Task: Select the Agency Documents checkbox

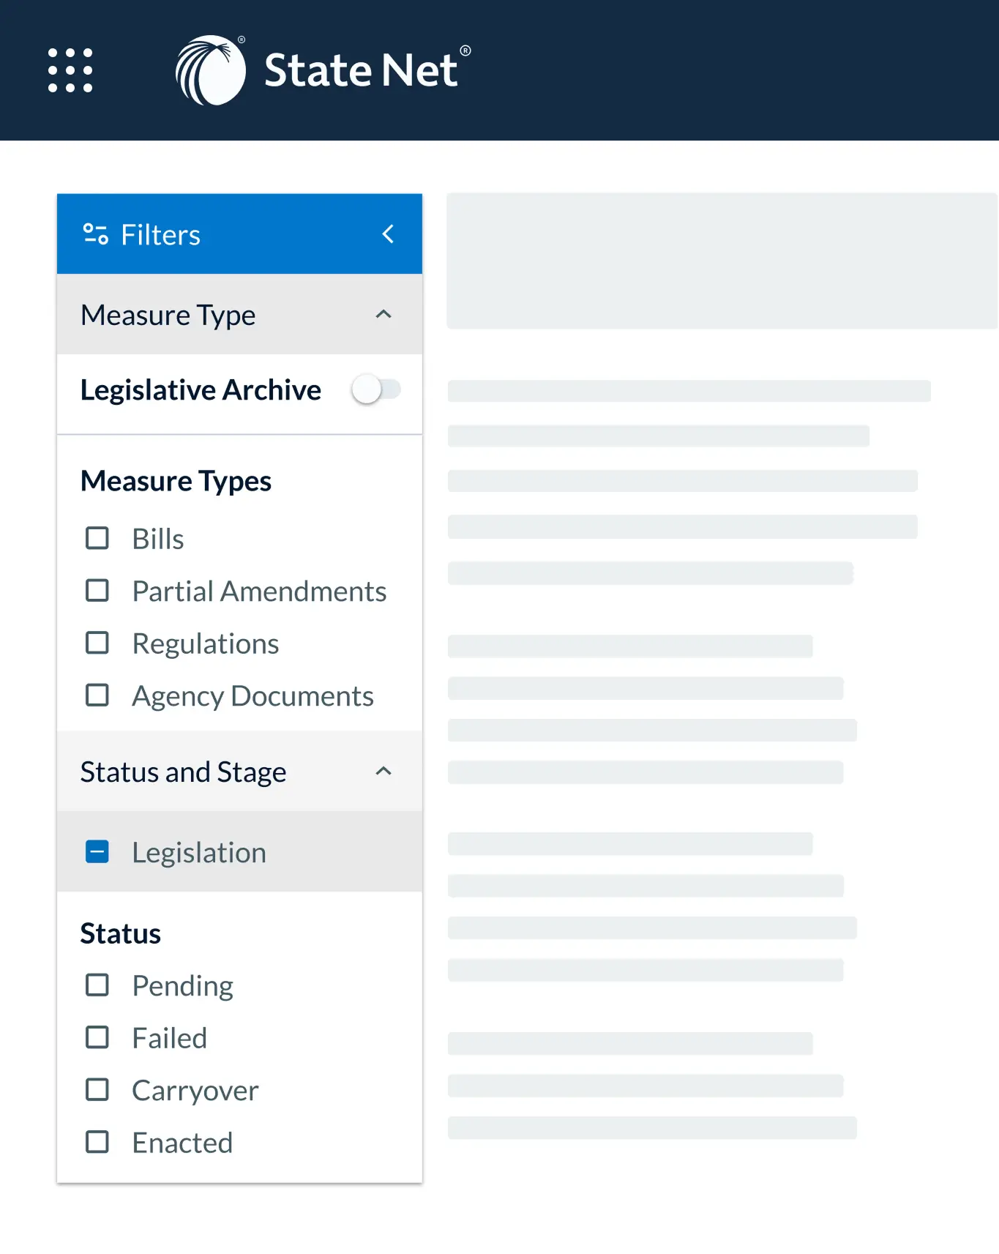Action: pos(97,695)
